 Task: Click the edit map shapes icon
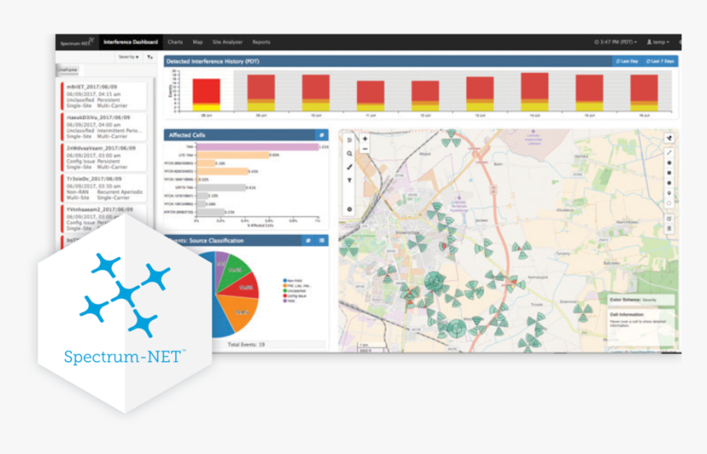(669, 218)
